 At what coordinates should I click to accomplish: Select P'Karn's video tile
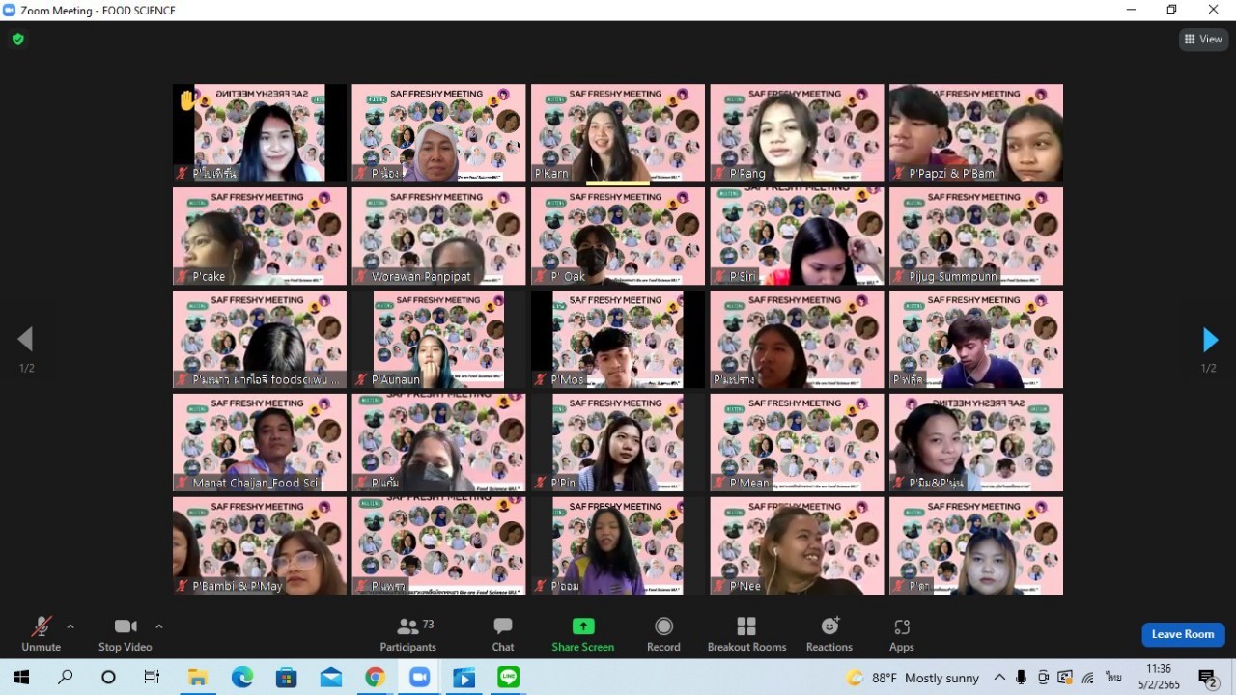click(x=615, y=133)
